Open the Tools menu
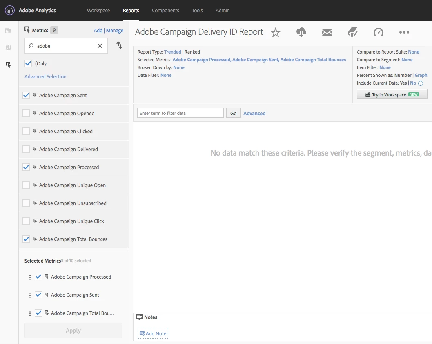The width and height of the screenshot is (432, 344). coord(197,11)
